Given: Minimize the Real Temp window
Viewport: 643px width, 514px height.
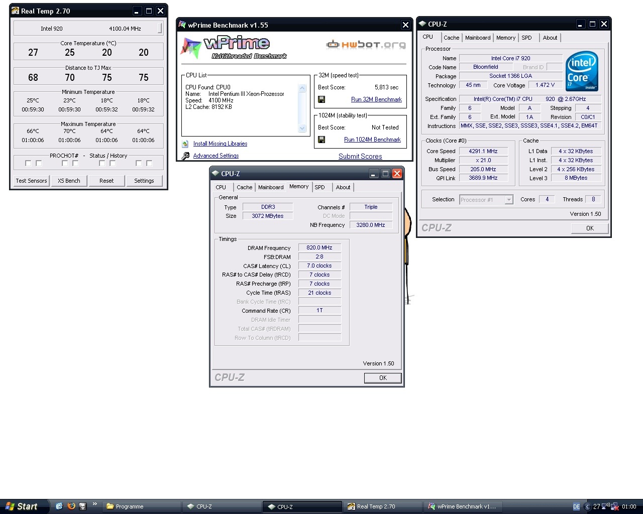Looking at the screenshot, I should pos(137,11).
